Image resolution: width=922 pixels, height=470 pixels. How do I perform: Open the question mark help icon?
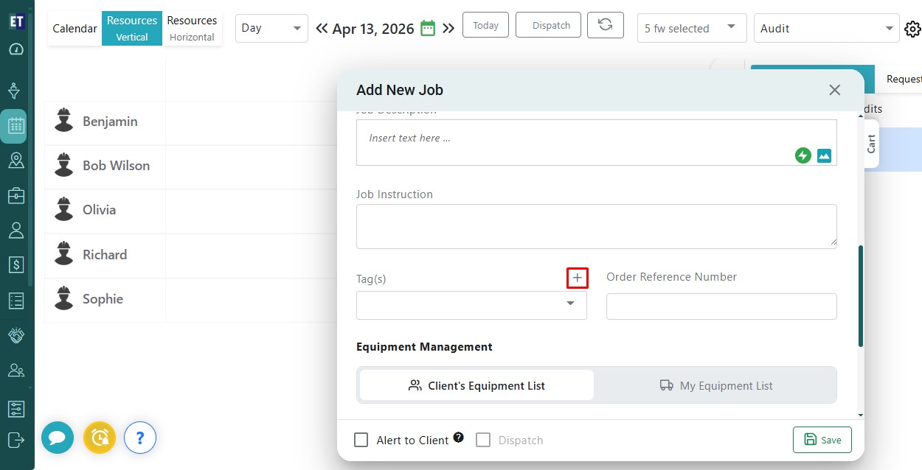(140, 438)
